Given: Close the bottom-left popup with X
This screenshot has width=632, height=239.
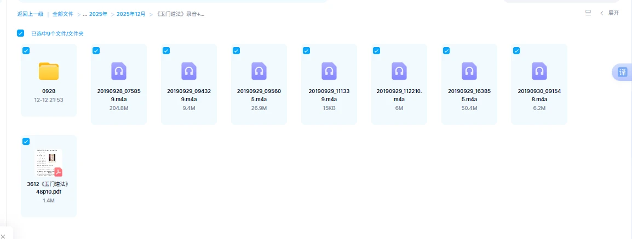Looking at the screenshot, I should 3,235.
